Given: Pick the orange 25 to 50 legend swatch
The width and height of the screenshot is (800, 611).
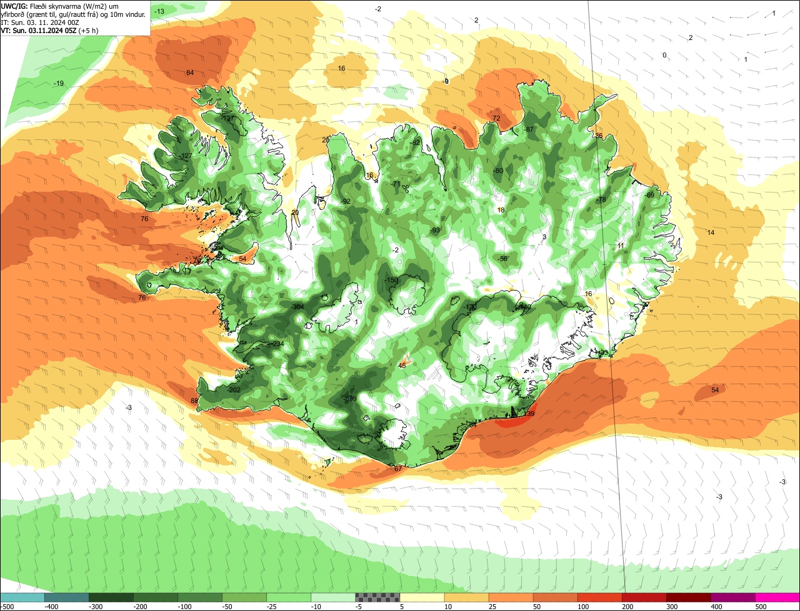Looking at the screenshot, I should (510, 597).
